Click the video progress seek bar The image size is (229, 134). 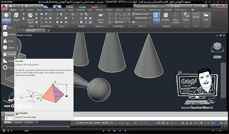(x=114, y=127)
